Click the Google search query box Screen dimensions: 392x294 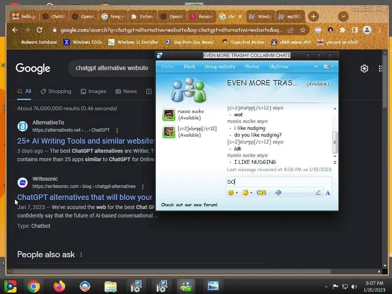coord(112,68)
